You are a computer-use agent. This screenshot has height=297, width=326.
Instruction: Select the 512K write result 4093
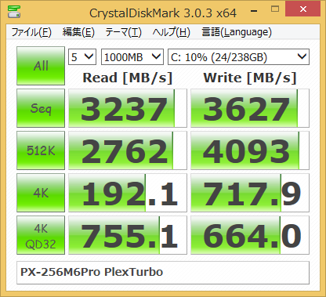pyautogui.click(x=250, y=150)
